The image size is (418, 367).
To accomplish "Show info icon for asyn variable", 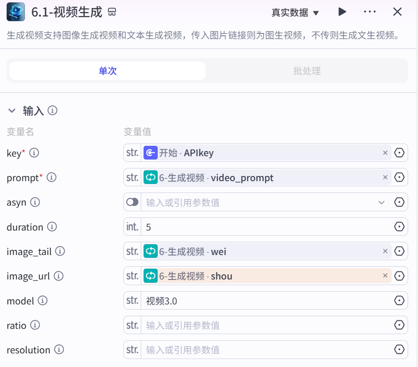I will coord(35,202).
